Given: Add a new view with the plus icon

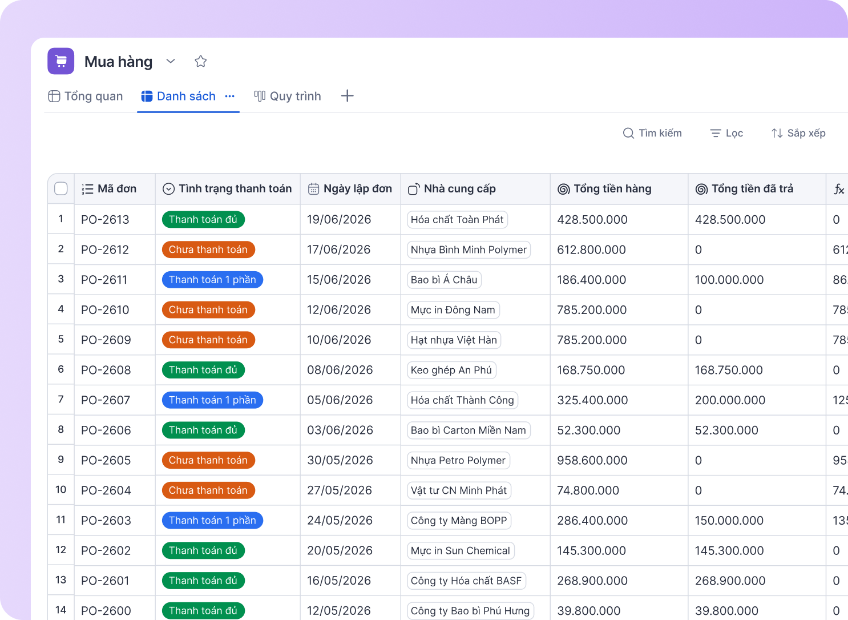Looking at the screenshot, I should coord(347,96).
